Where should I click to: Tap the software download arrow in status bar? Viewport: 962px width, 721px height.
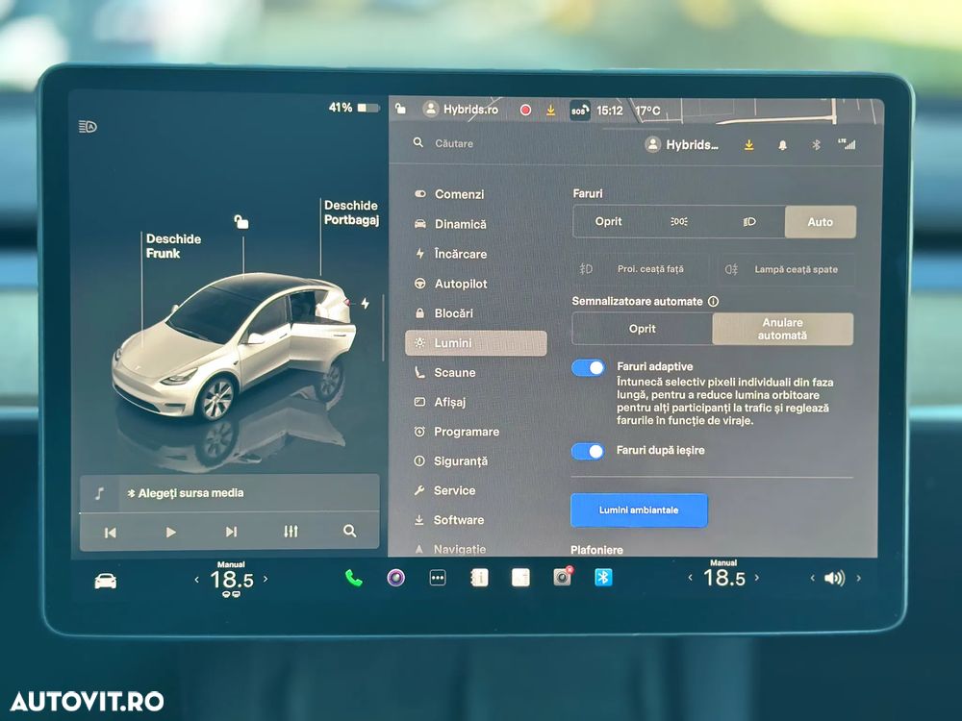tap(551, 110)
